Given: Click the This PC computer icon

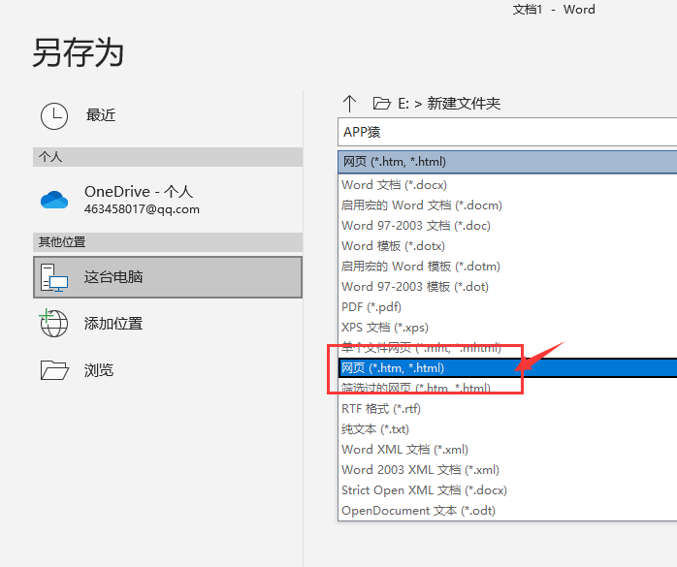Looking at the screenshot, I should (x=54, y=277).
